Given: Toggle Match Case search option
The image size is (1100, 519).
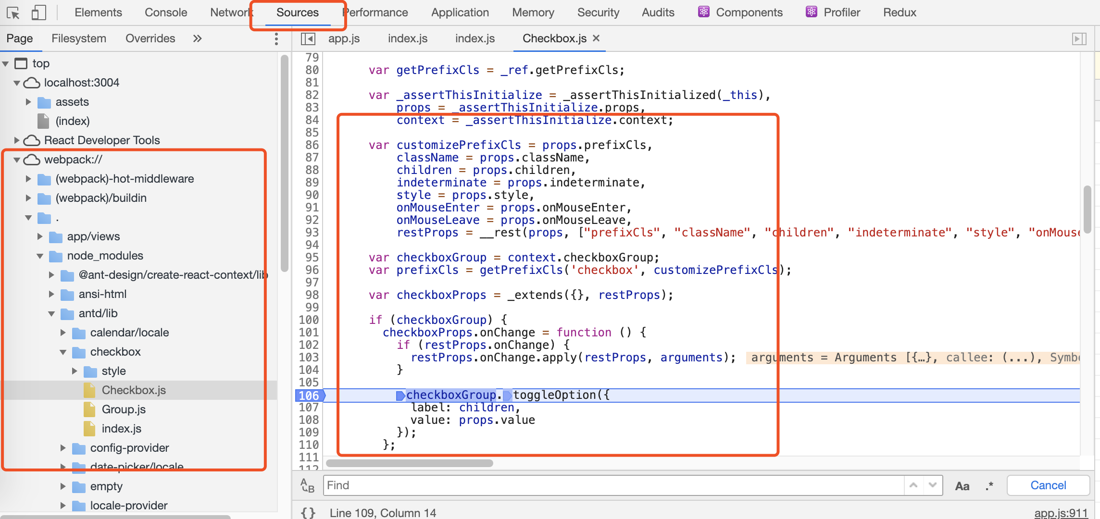Looking at the screenshot, I should 962,486.
